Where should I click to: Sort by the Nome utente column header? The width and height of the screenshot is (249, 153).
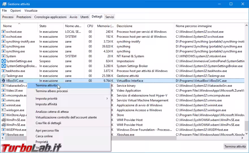tap(74, 26)
